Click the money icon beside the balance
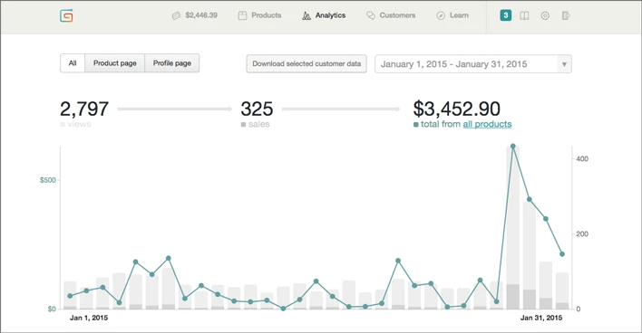The image size is (642, 333). click(x=176, y=15)
